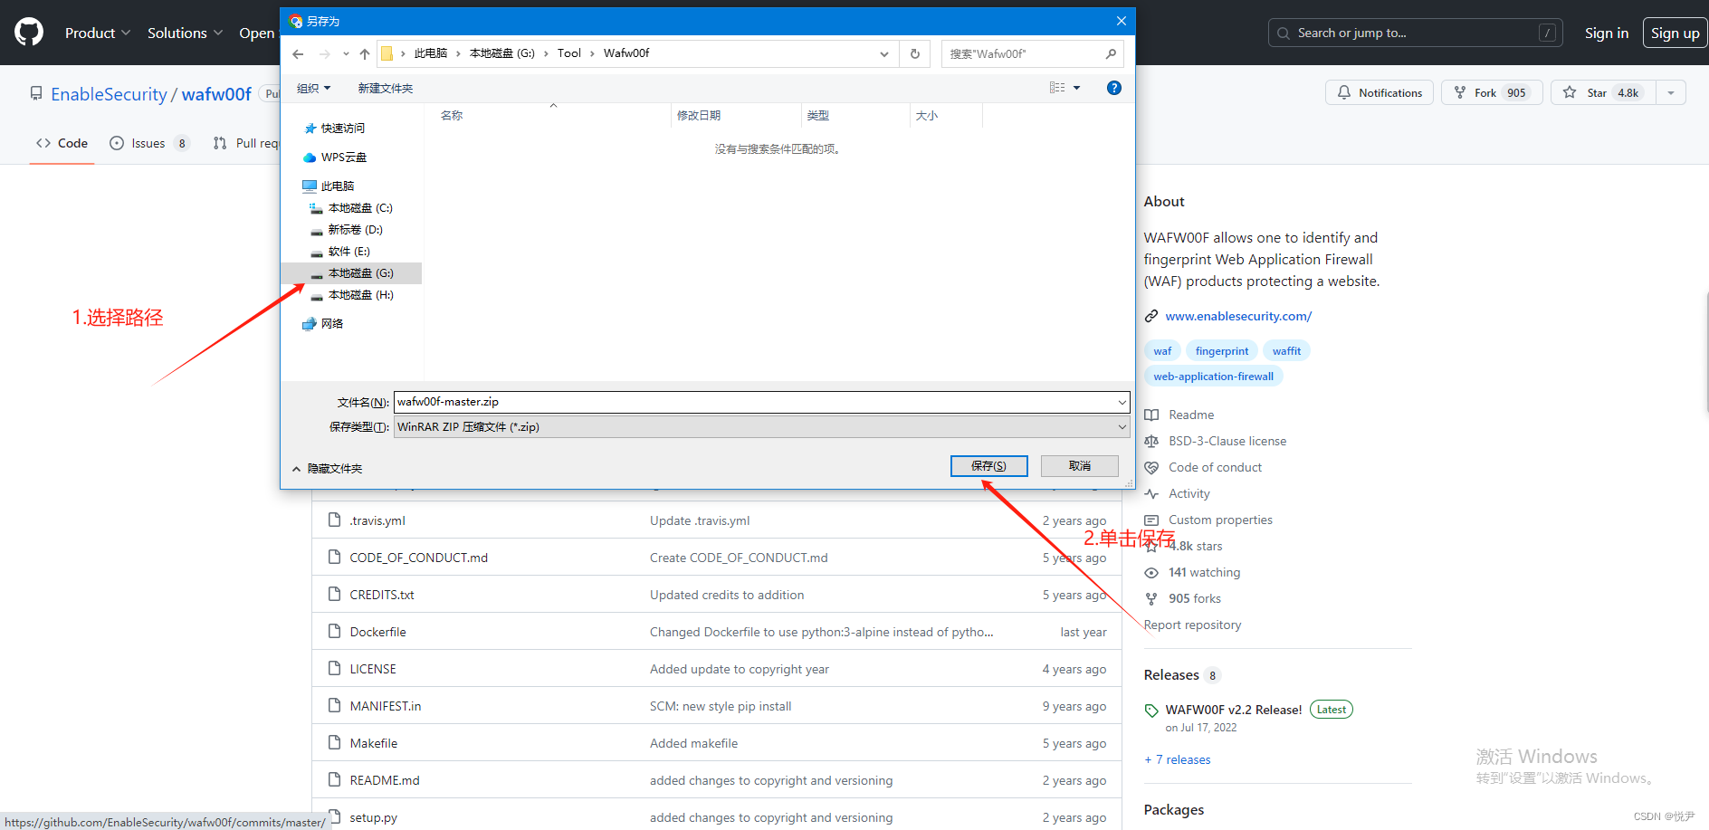
Task: Open the Notifications bell icon
Action: (1343, 91)
